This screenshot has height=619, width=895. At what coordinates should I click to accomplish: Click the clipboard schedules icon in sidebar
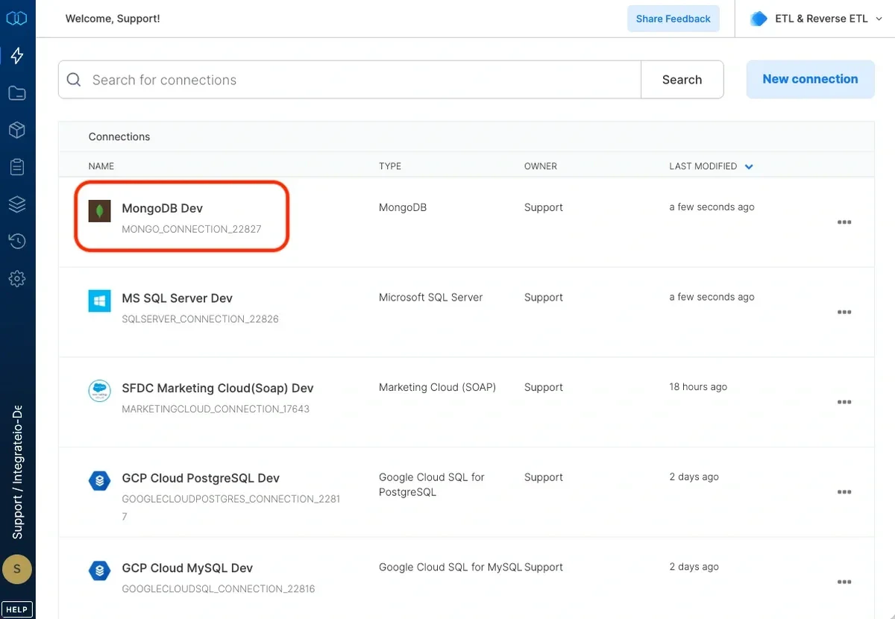pos(17,166)
